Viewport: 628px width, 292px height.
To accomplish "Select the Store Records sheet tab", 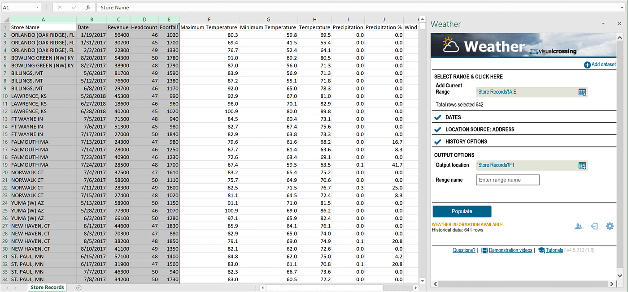I will tap(47, 287).
